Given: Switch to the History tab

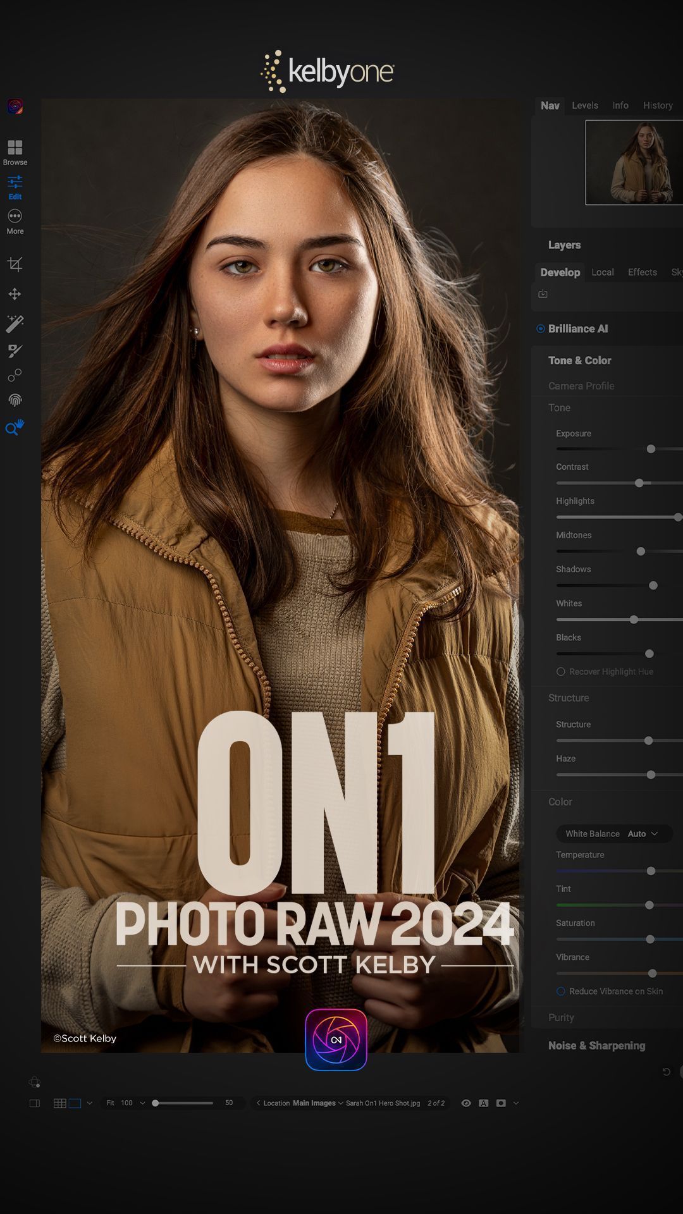Looking at the screenshot, I should click(658, 106).
